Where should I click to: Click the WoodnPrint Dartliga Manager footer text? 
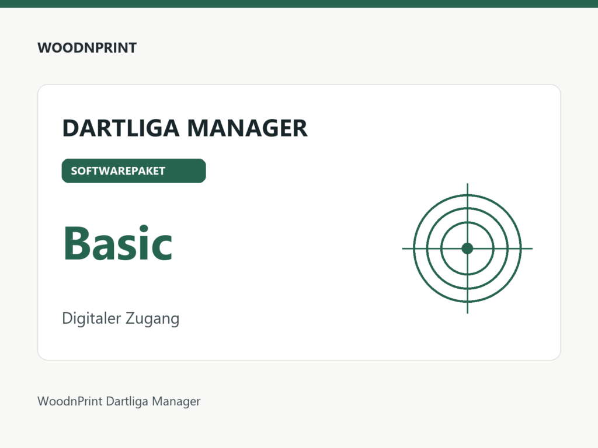tap(119, 401)
